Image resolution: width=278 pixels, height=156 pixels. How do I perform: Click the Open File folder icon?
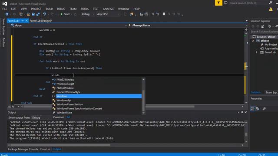pyautogui.click(x=28, y=14)
